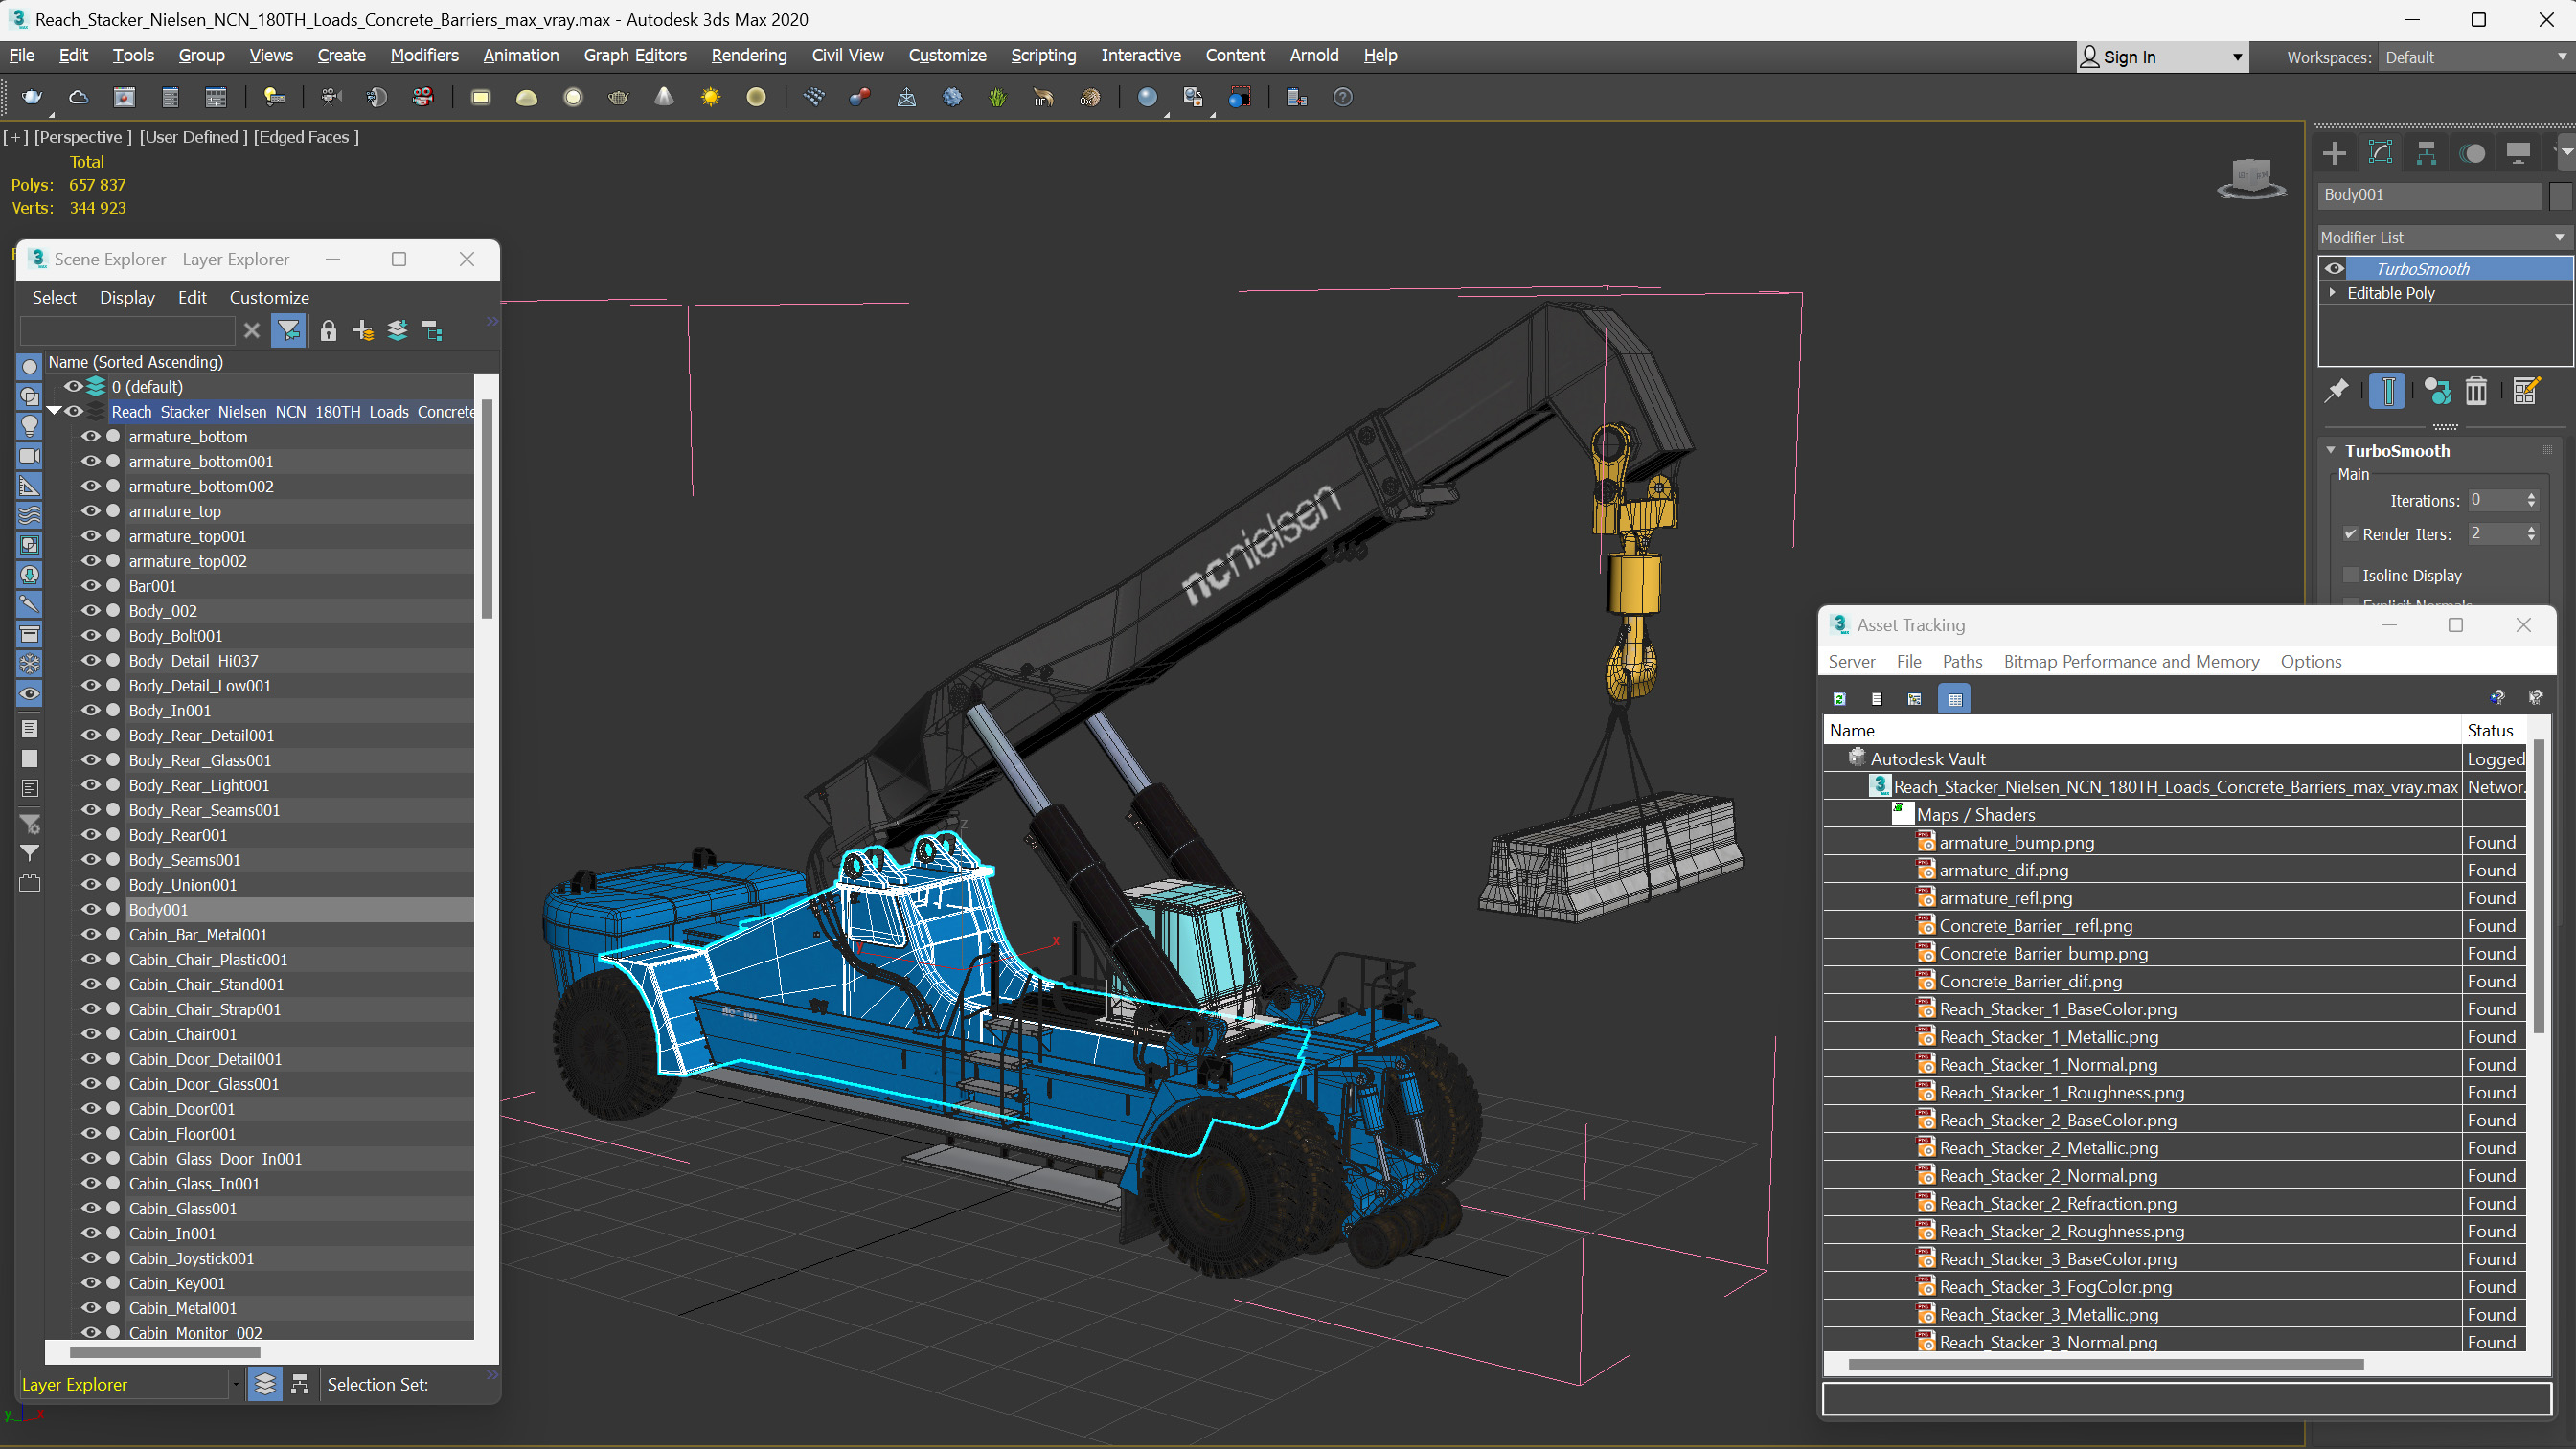Open Rendered Frame Window icon
This screenshot has height=1449, width=2576.
point(124,97)
